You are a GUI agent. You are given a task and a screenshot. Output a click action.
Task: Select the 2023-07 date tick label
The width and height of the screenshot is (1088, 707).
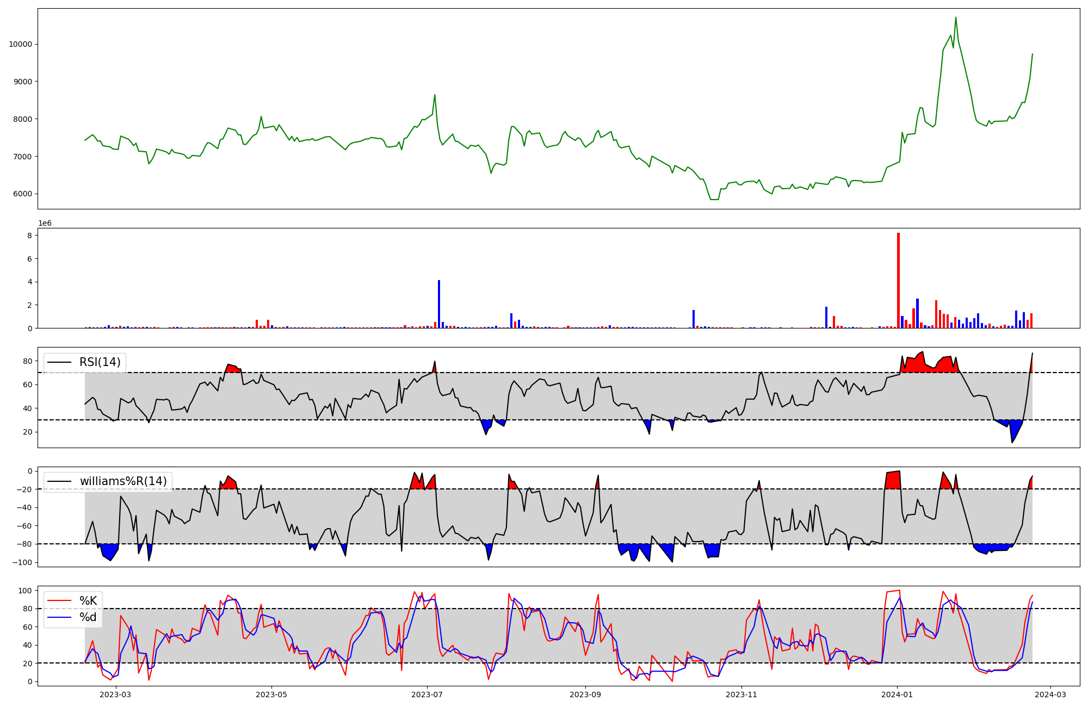426,694
